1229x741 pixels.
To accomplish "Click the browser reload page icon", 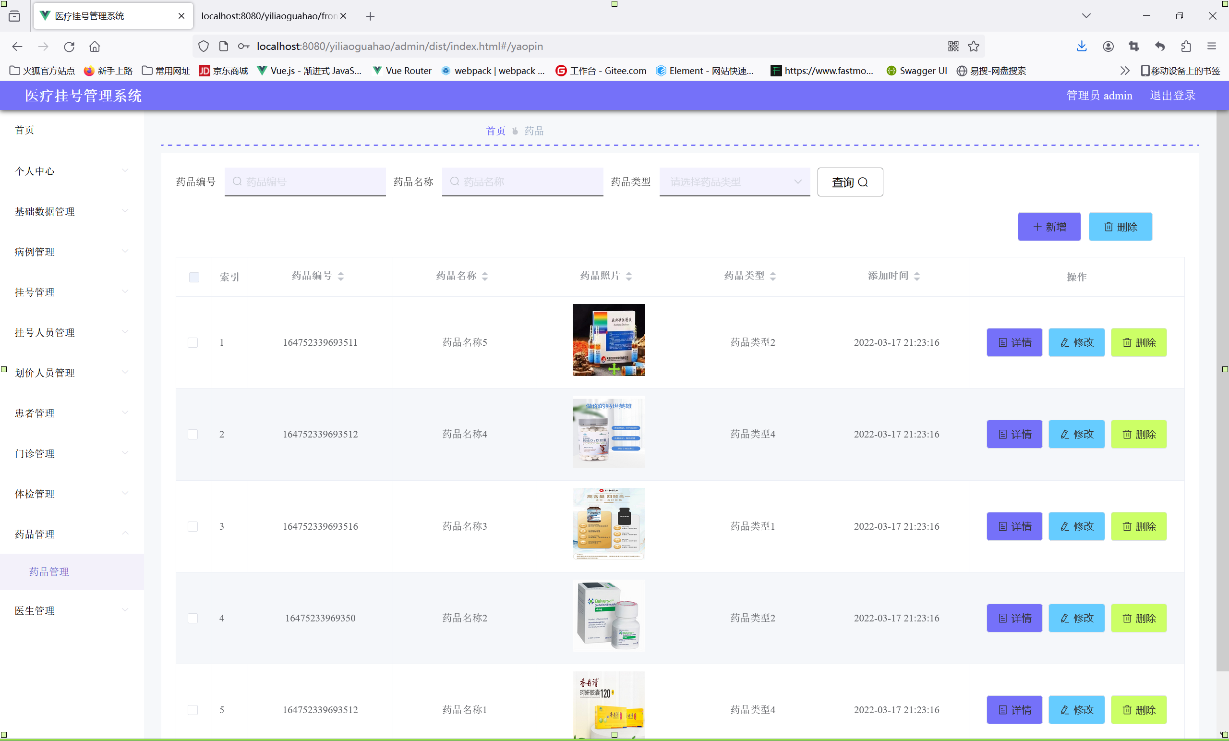I will coord(69,47).
